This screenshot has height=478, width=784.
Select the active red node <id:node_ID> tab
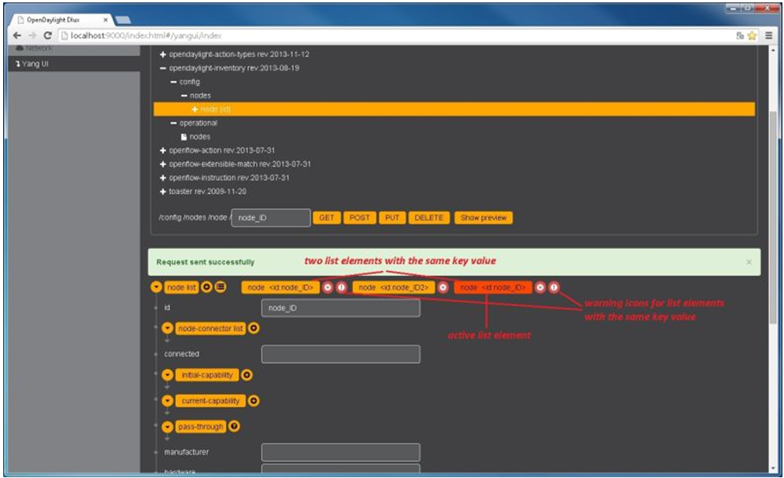point(493,287)
